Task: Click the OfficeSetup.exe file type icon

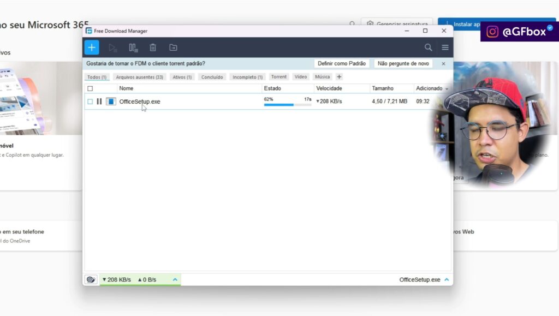Action: 111,102
